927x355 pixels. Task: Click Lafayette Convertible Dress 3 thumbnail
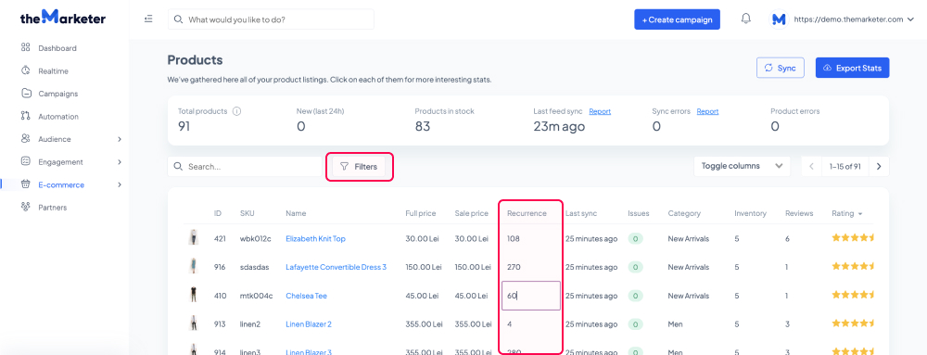194,266
